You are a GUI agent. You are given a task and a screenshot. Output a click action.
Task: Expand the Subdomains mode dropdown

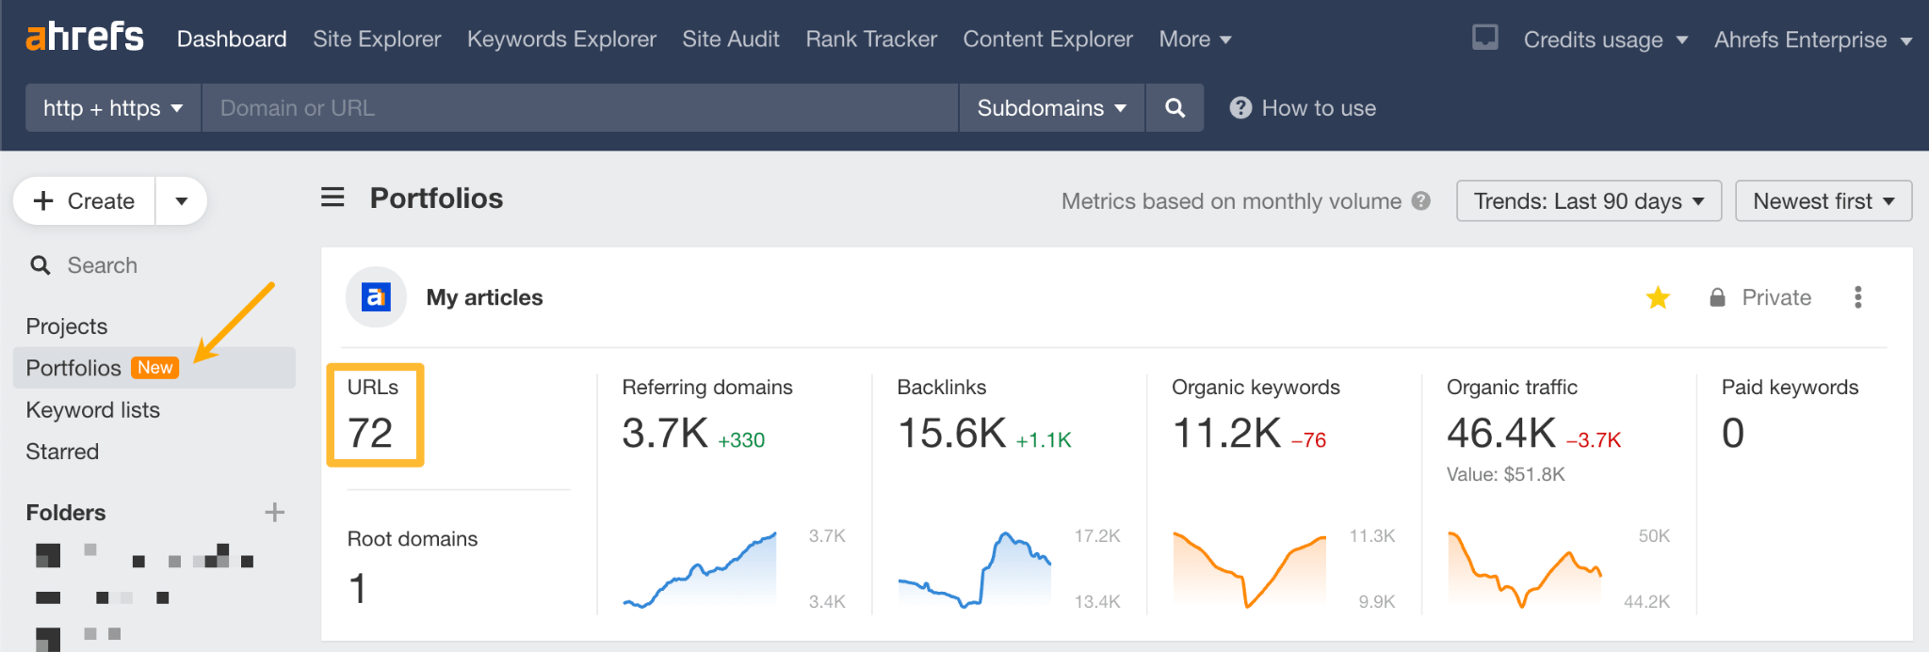1051,108
